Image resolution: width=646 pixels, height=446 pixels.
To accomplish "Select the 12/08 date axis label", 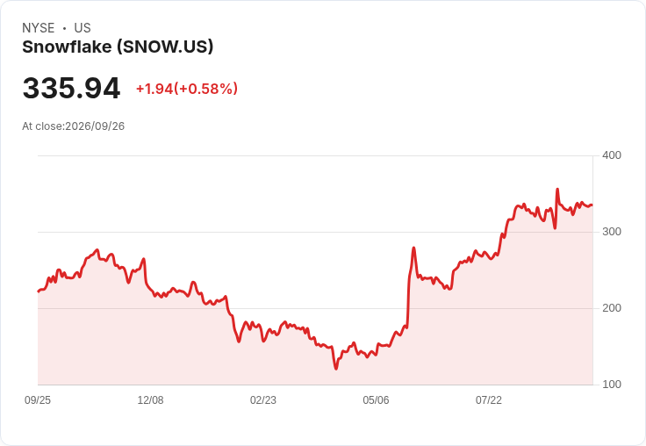I will point(150,400).
